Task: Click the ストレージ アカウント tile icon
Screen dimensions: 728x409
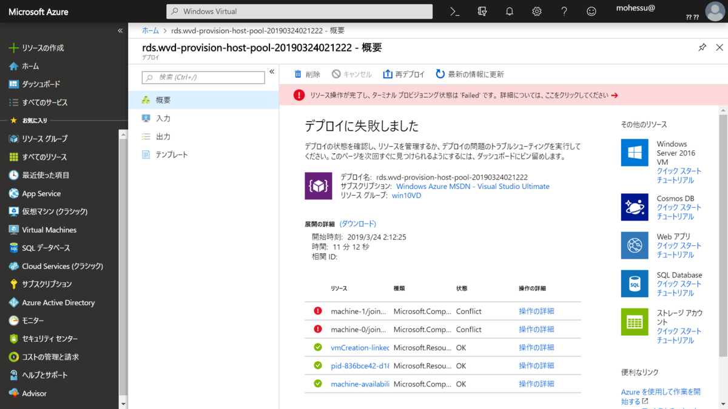Action: point(635,322)
